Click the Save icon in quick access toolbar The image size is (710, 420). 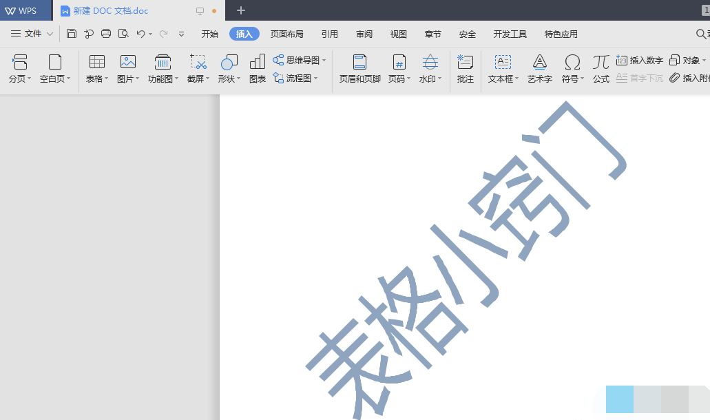[72, 34]
